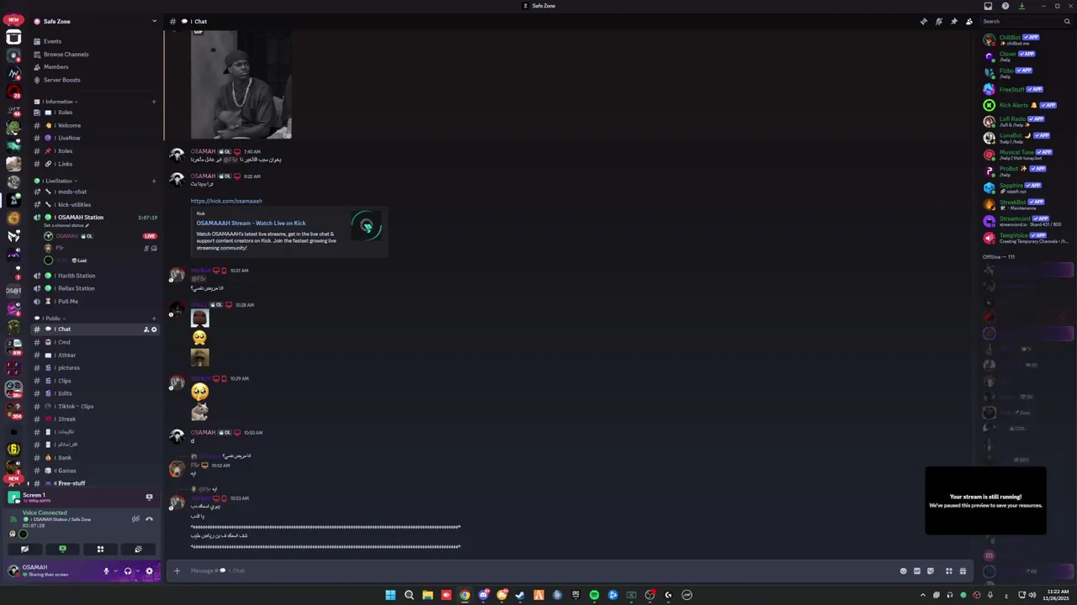Show pinned messages
Image resolution: width=1077 pixels, height=605 pixels.
click(x=953, y=21)
